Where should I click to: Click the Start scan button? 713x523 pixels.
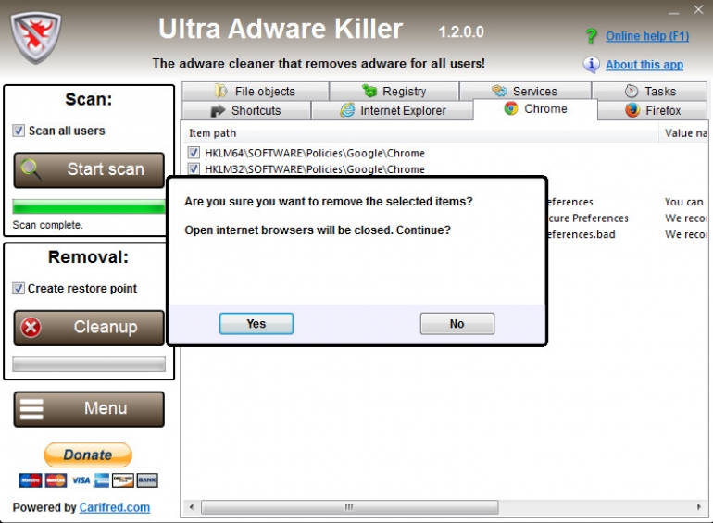[89, 170]
